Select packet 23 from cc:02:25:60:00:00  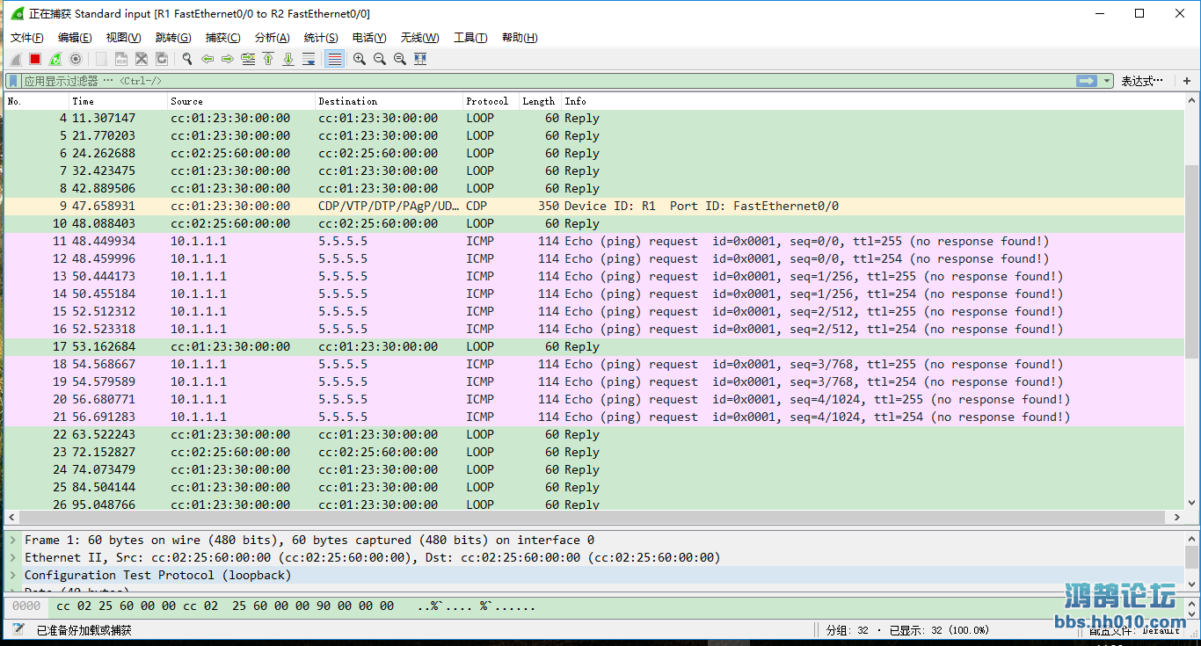click(594, 452)
